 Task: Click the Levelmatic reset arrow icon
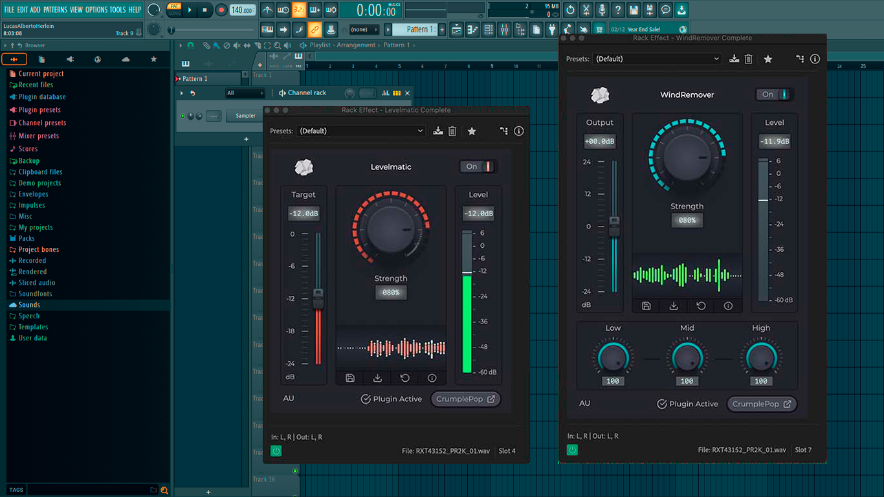pos(405,378)
